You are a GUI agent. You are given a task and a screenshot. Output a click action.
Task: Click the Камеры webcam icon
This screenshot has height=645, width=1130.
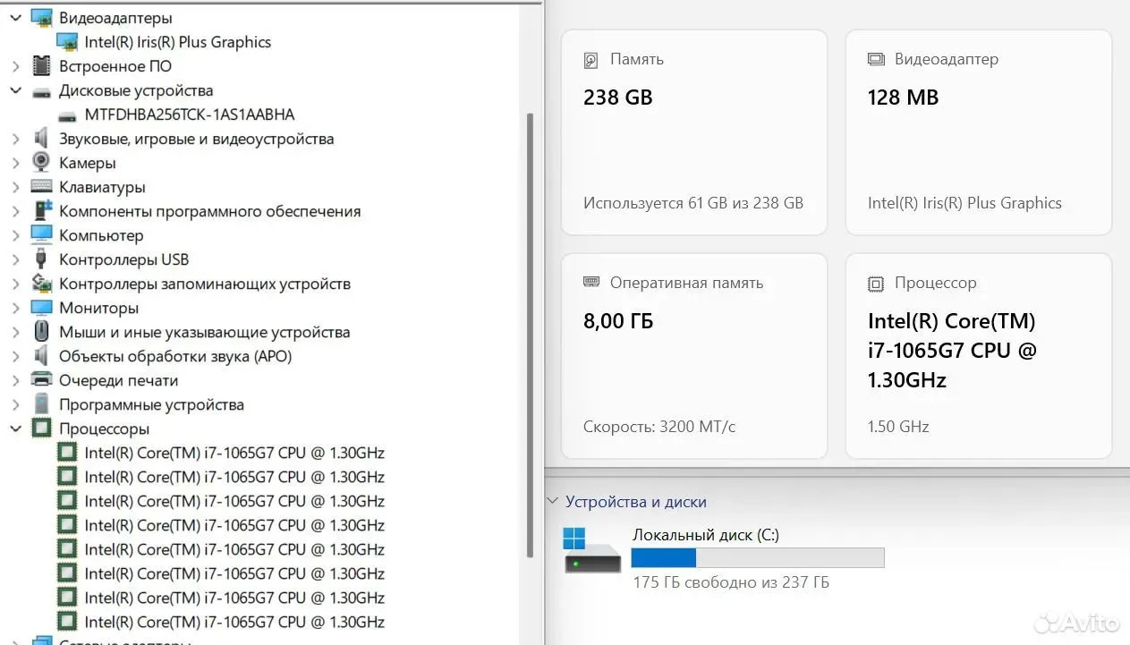(x=41, y=163)
